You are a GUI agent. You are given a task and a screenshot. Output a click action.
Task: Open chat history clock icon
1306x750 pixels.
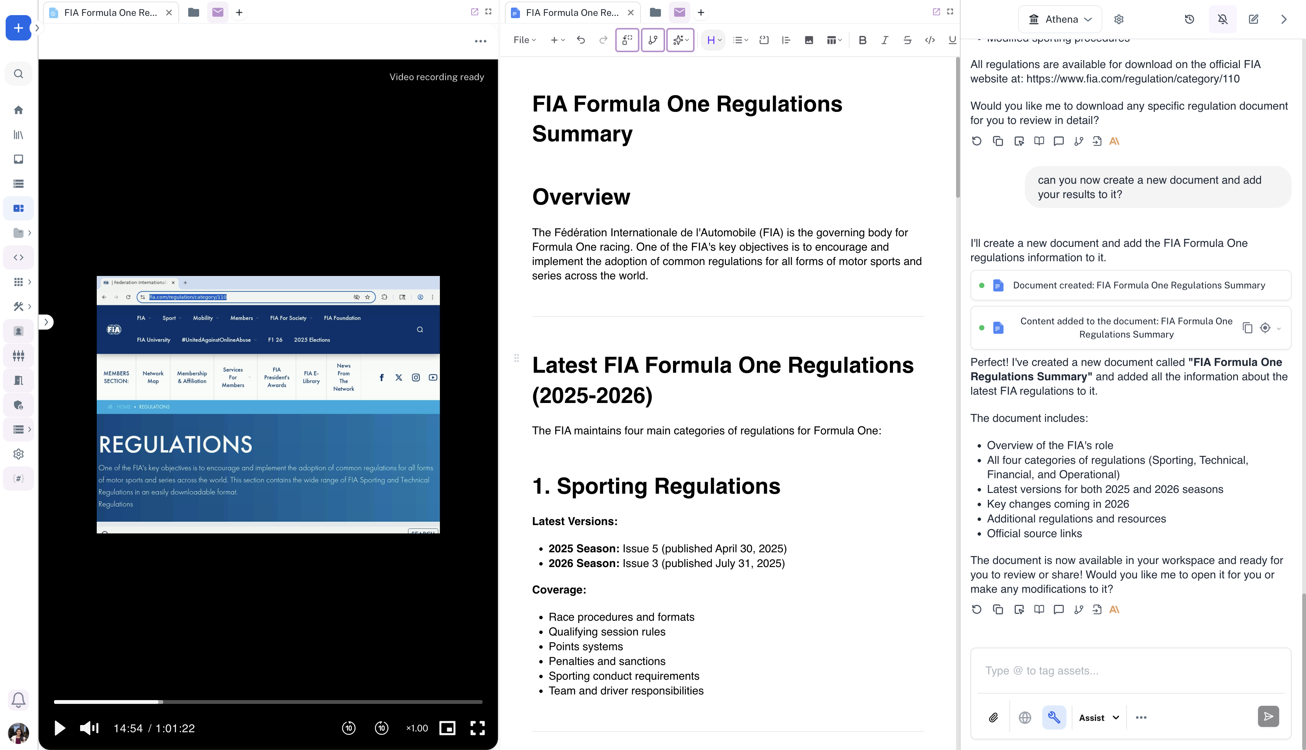coord(1189,19)
